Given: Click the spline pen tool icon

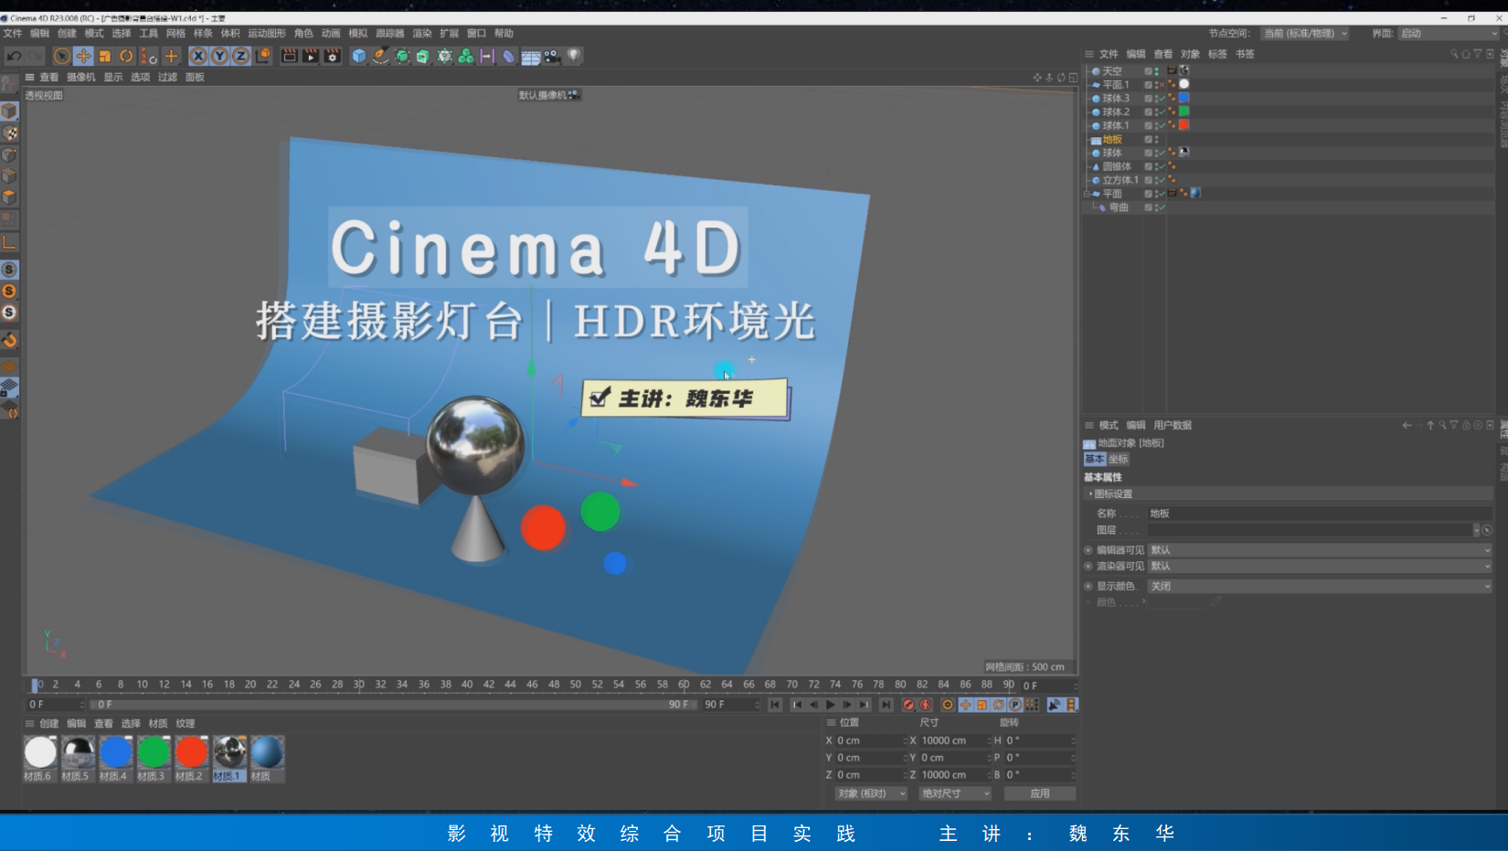Looking at the screenshot, I should pos(380,56).
